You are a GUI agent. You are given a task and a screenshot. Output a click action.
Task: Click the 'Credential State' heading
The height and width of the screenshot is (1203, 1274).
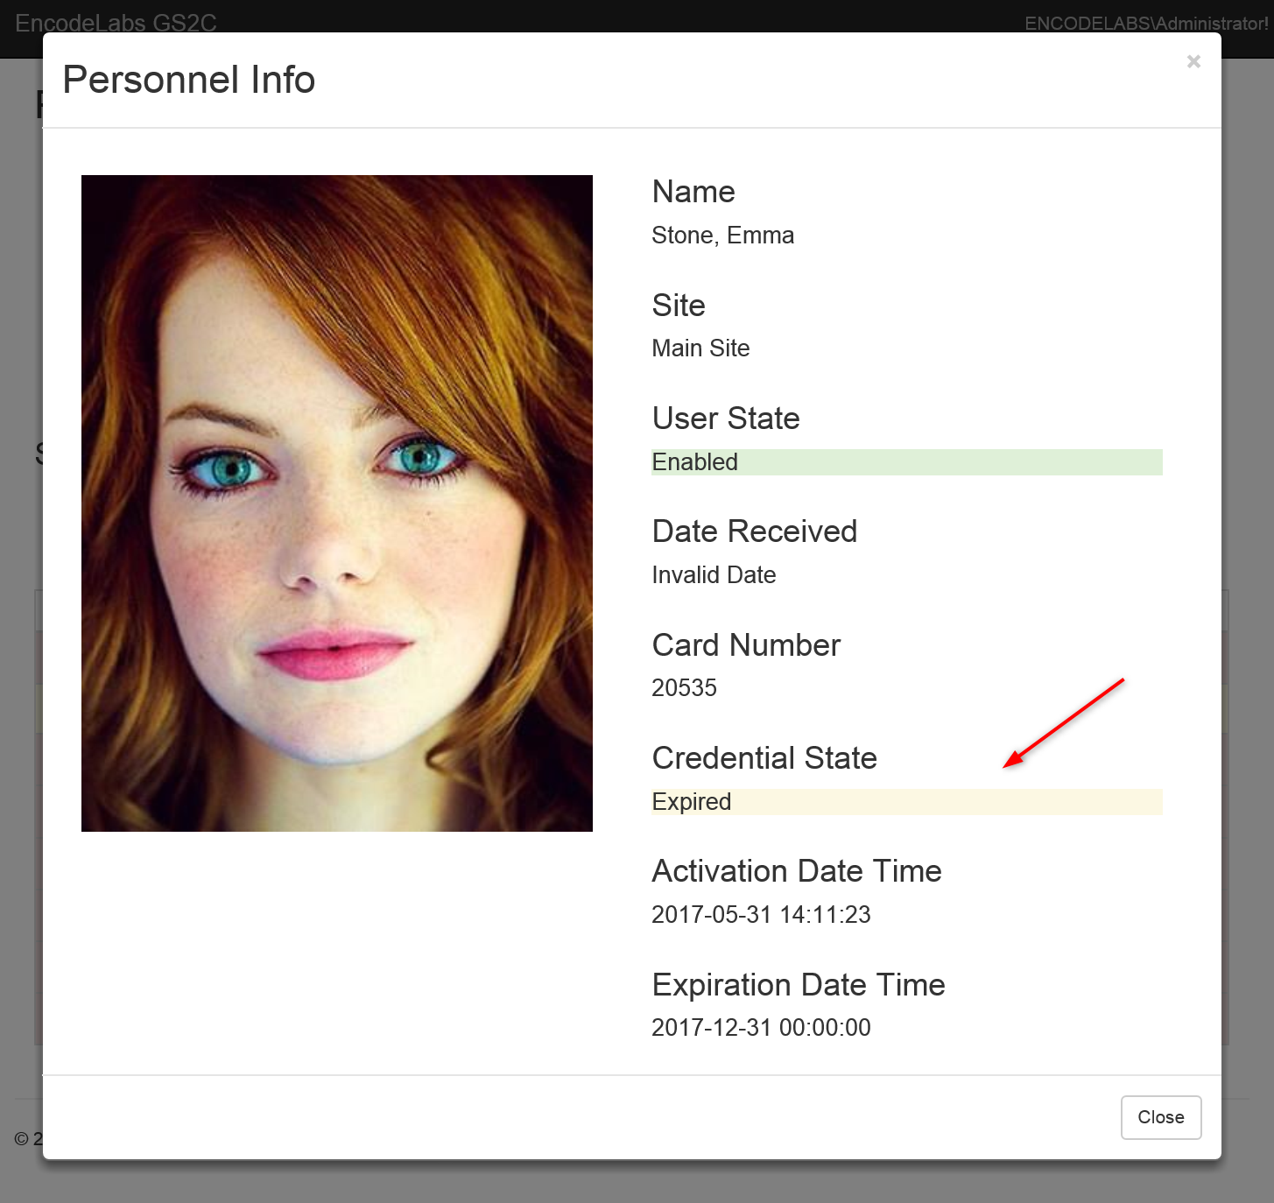click(765, 758)
